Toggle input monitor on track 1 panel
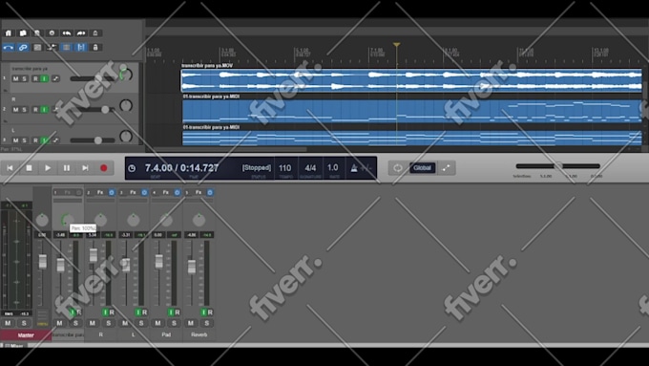This screenshot has height=366, width=649. [x=44, y=78]
